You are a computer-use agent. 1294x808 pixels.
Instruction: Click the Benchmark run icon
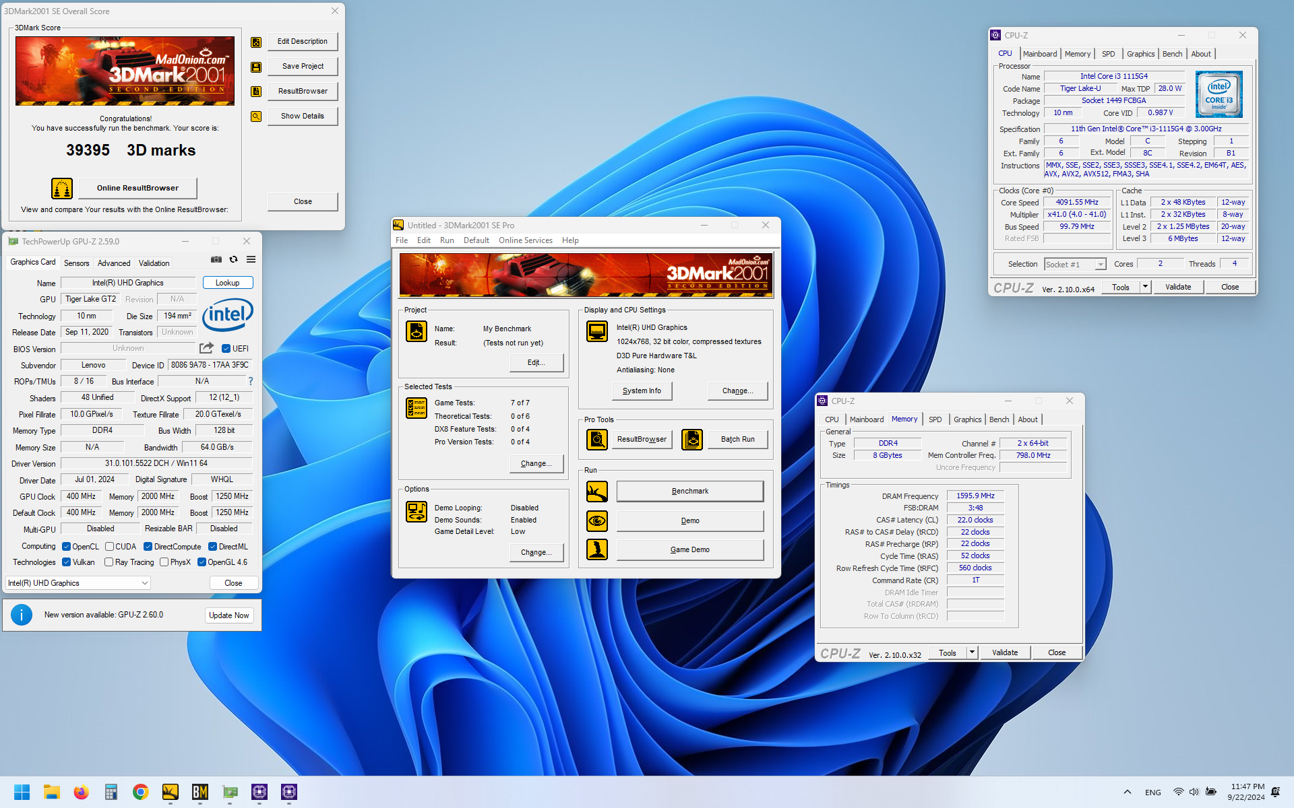[x=597, y=492]
